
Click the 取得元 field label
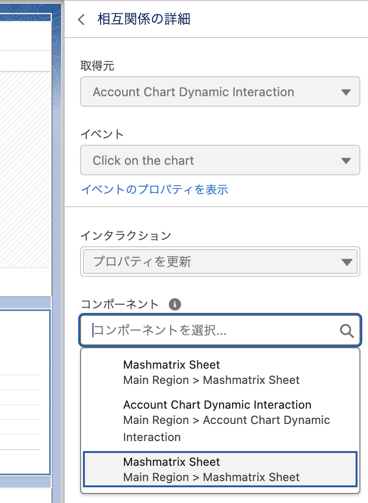(x=97, y=67)
